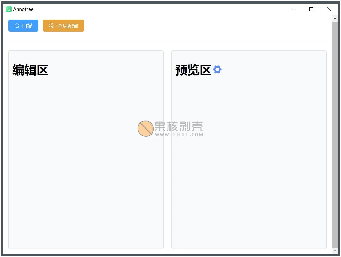Select the 编辑区 heading text

point(30,70)
